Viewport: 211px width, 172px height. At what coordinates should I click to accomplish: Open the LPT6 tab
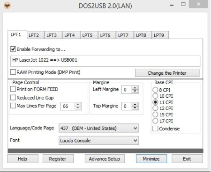107,35
